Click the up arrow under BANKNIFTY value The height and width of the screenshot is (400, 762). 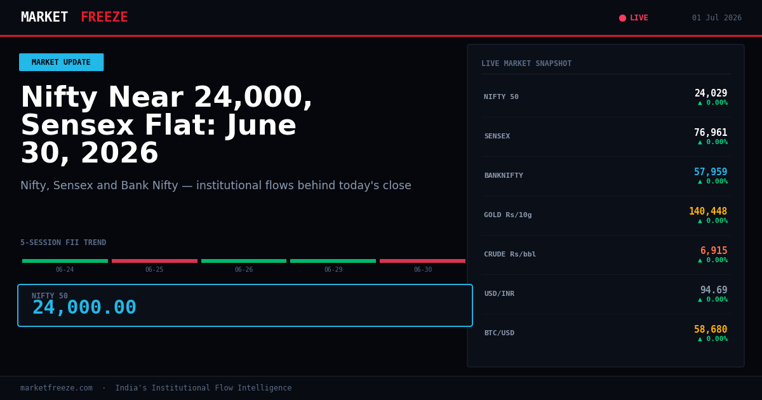pos(700,182)
